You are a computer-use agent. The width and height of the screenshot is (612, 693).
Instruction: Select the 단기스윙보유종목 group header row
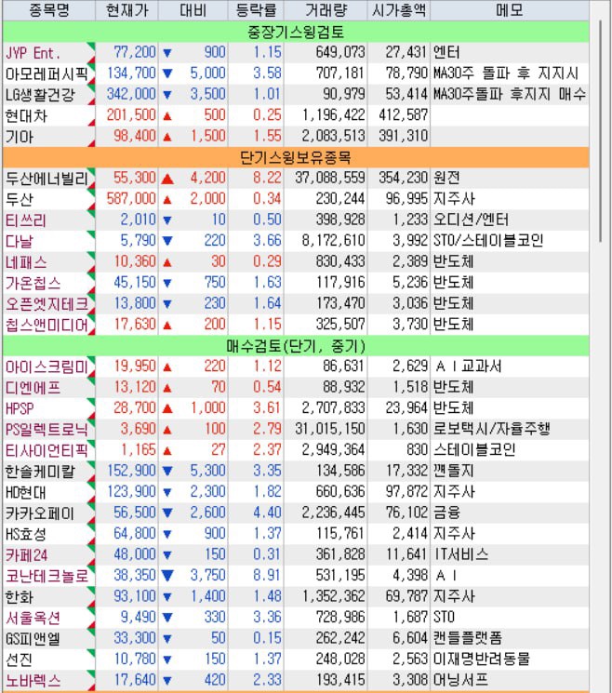coord(296,157)
